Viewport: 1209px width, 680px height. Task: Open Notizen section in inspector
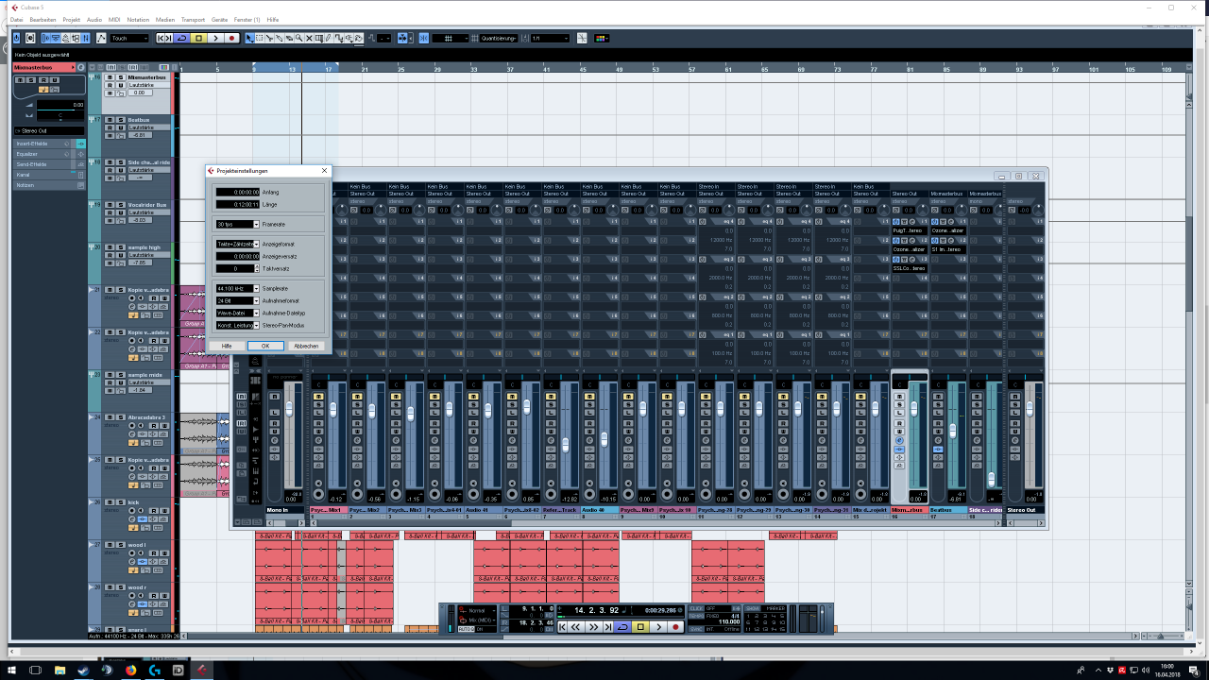point(49,185)
